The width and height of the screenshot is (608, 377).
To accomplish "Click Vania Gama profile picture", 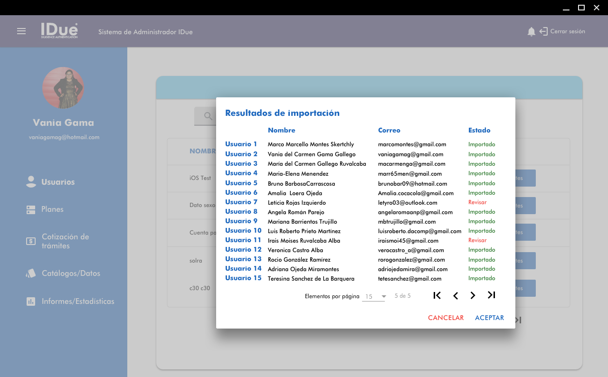I will (x=63, y=88).
